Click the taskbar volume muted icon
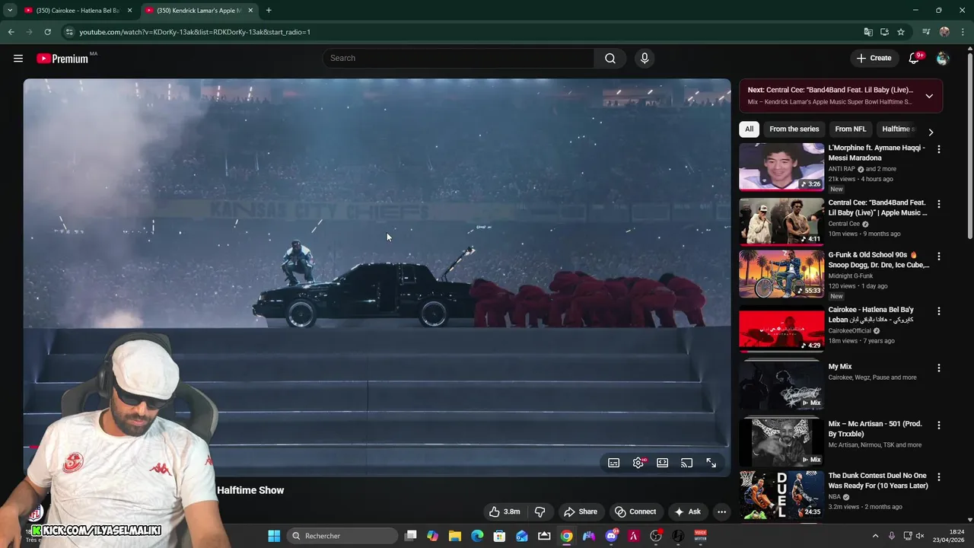 coord(920,536)
